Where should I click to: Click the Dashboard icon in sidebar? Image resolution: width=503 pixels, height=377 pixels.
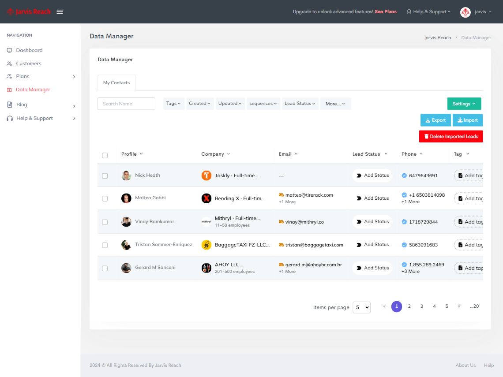coord(10,50)
